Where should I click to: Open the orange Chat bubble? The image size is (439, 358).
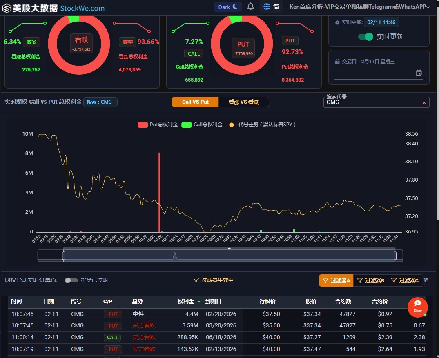point(417,307)
